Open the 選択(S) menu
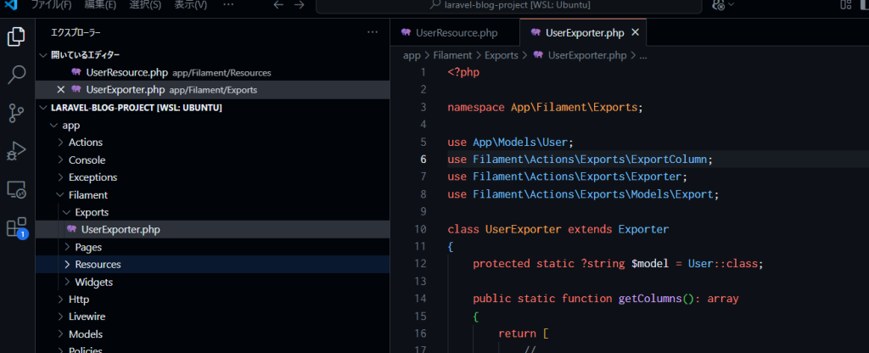 (x=145, y=5)
